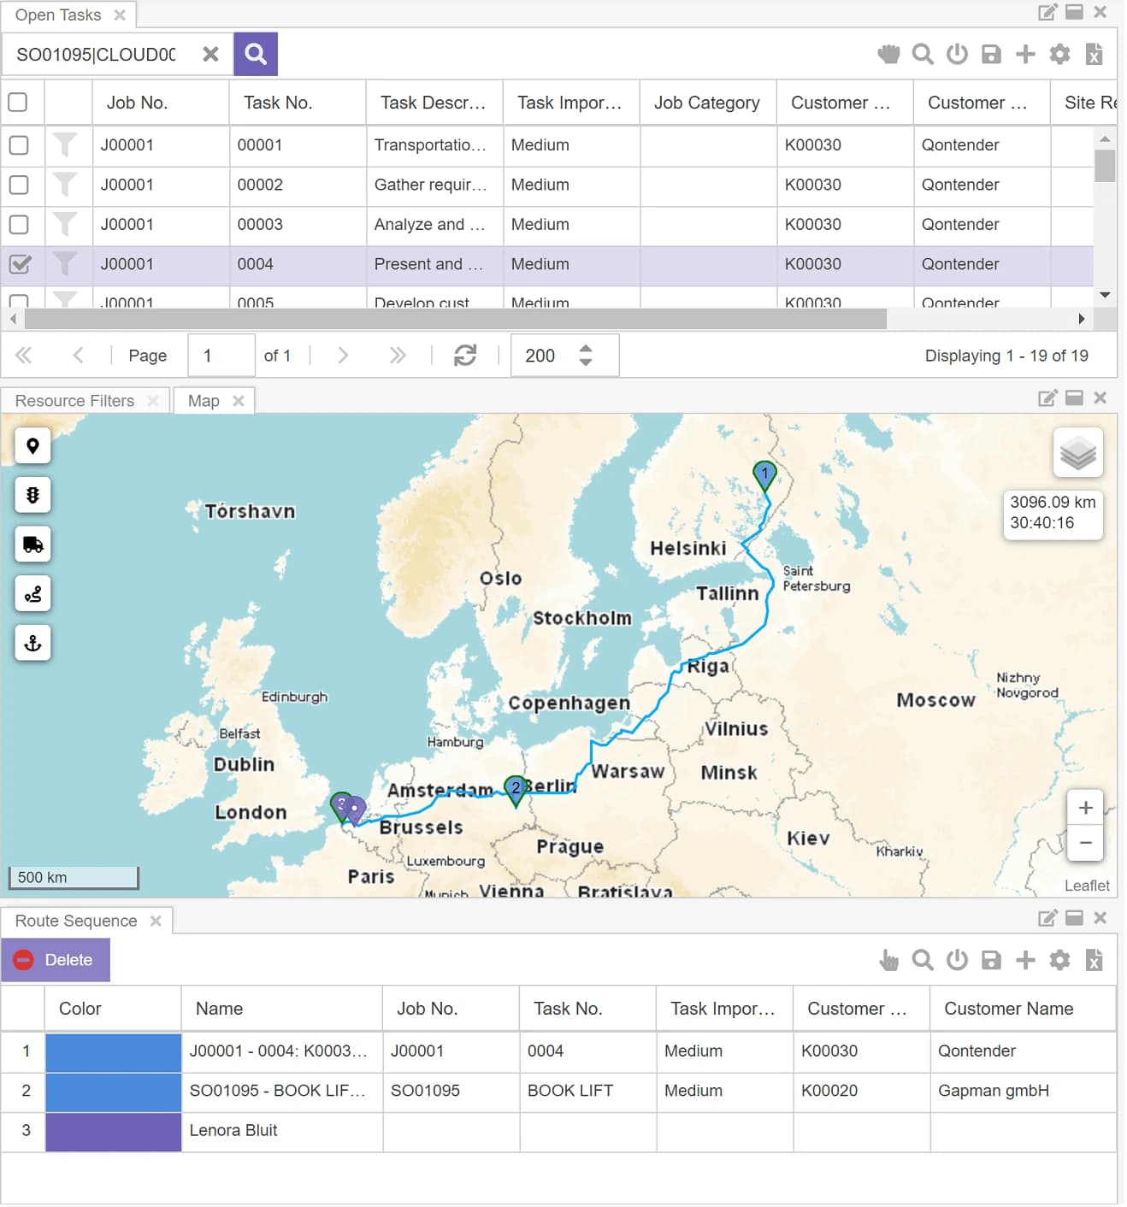Click the route waypoints map icon
This screenshot has height=1207, width=1127.
[32, 595]
